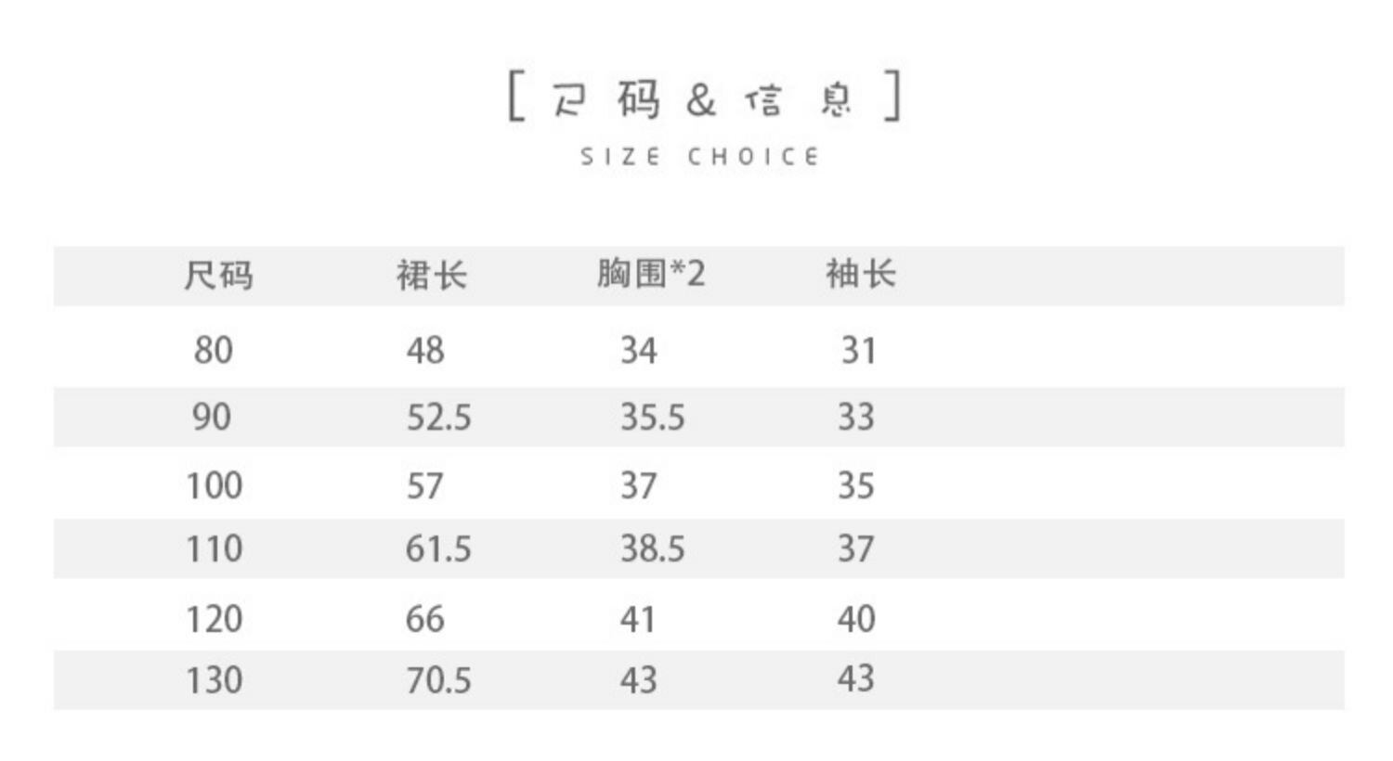Click the 袖长 column header
Screen dimensions: 1393x761
861,274
